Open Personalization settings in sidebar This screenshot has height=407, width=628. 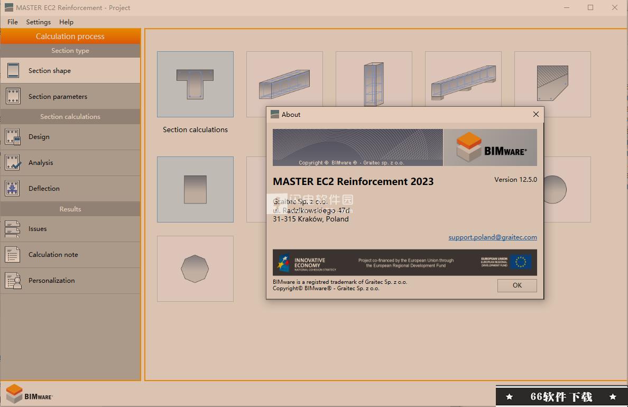click(x=70, y=281)
